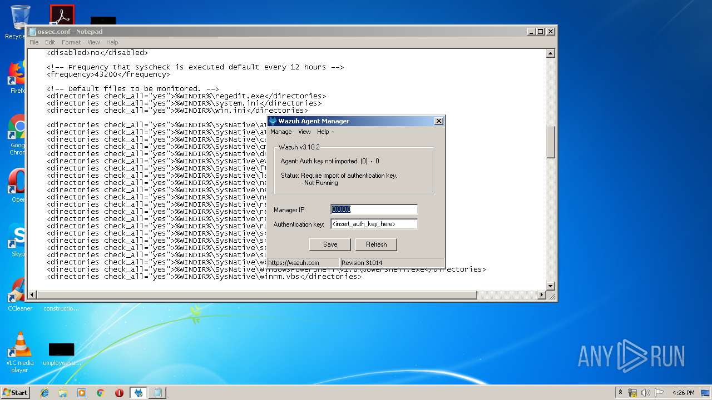Viewport: 712px width, 400px height.
Task: Open the Windows Start menu
Action: [x=16, y=392]
